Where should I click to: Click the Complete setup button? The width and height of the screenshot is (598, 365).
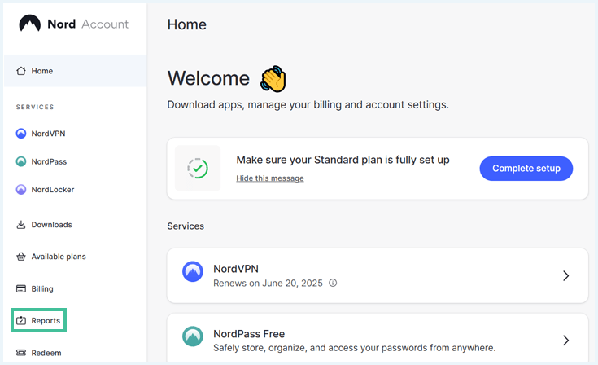(x=526, y=169)
